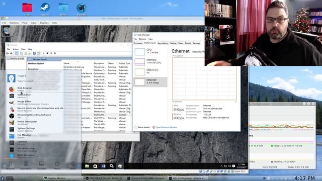Image resolution: width=322 pixels, height=181 pixels.
Task: Switch Task Manager to Processes tab
Action: [138, 43]
